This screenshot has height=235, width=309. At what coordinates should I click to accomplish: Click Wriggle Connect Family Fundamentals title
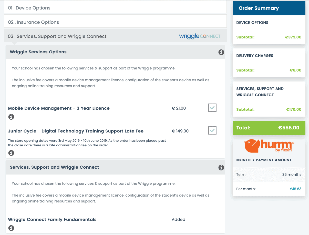coord(52,219)
